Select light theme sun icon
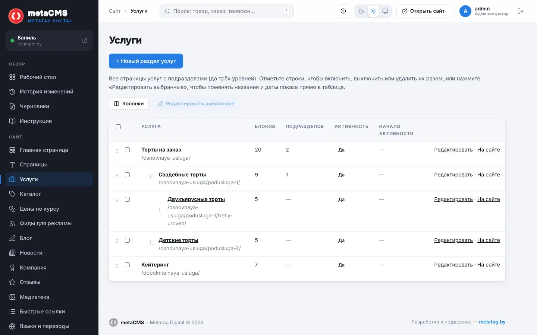This screenshot has width=537, height=335. pyautogui.click(x=373, y=11)
